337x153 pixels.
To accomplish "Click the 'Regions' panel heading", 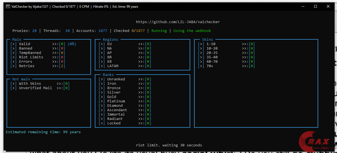I will (111, 39).
